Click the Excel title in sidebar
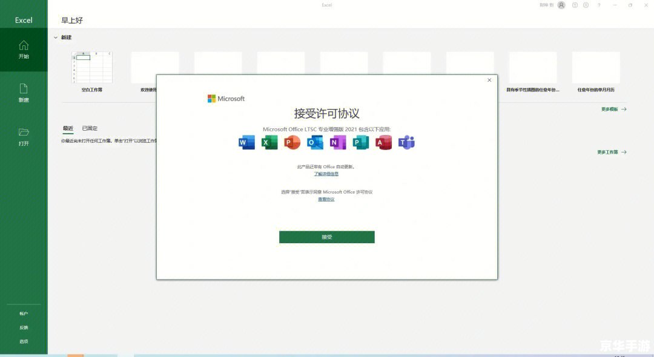This screenshot has height=357, width=654. click(x=24, y=20)
